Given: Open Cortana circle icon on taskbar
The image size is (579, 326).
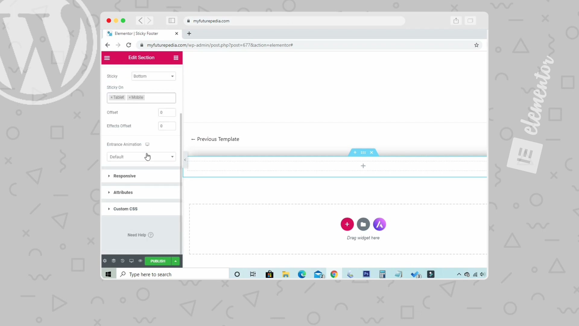Looking at the screenshot, I should 237,274.
